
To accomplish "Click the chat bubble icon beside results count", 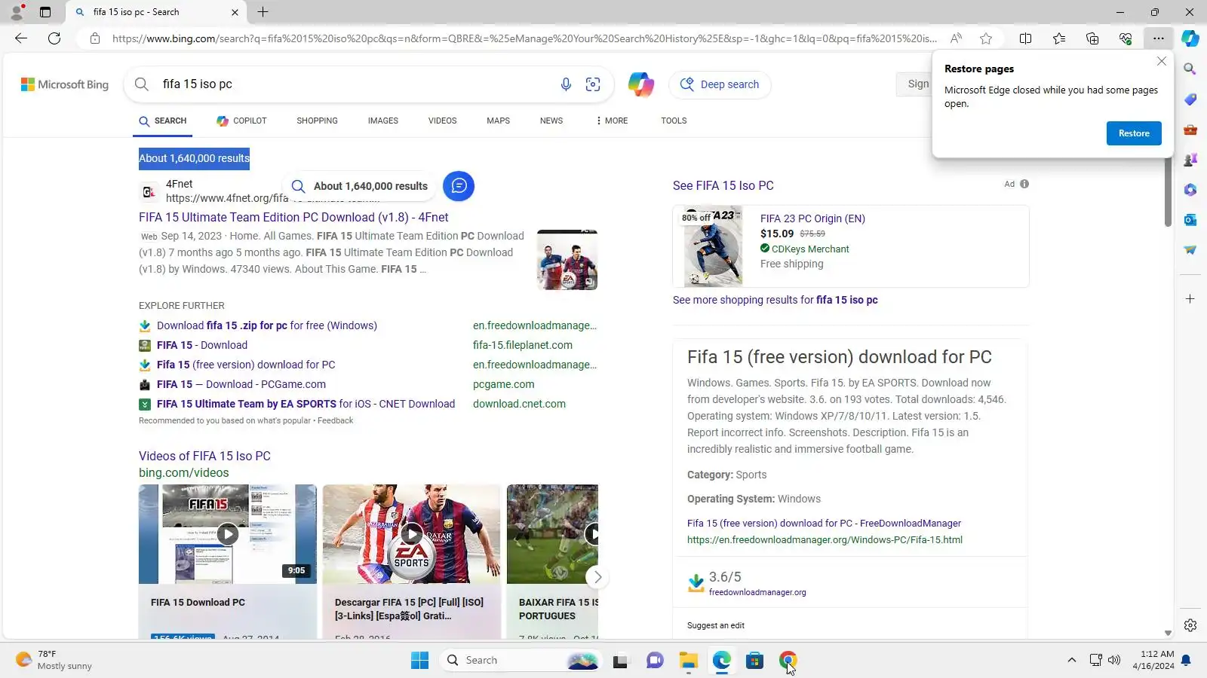I will pyautogui.click(x=459, y=186).
